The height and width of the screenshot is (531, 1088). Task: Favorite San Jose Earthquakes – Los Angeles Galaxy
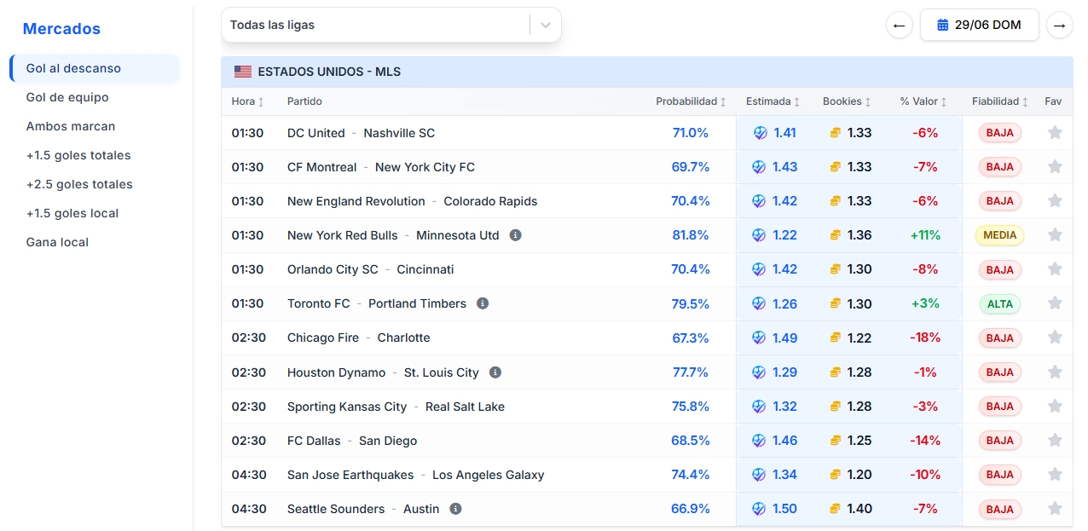[x=1055, y=475]
